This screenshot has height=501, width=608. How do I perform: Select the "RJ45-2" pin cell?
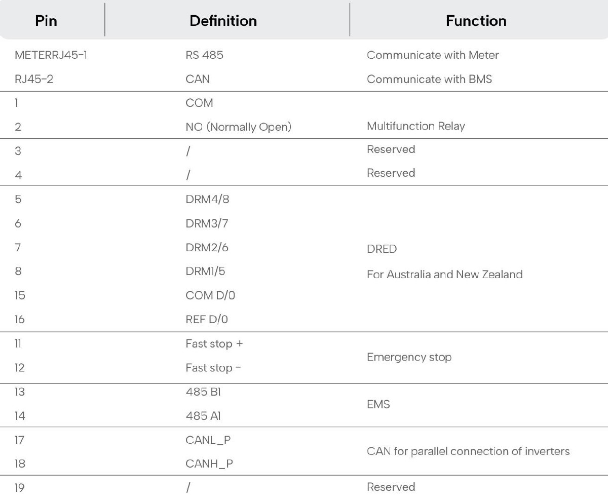pos(34,79)
